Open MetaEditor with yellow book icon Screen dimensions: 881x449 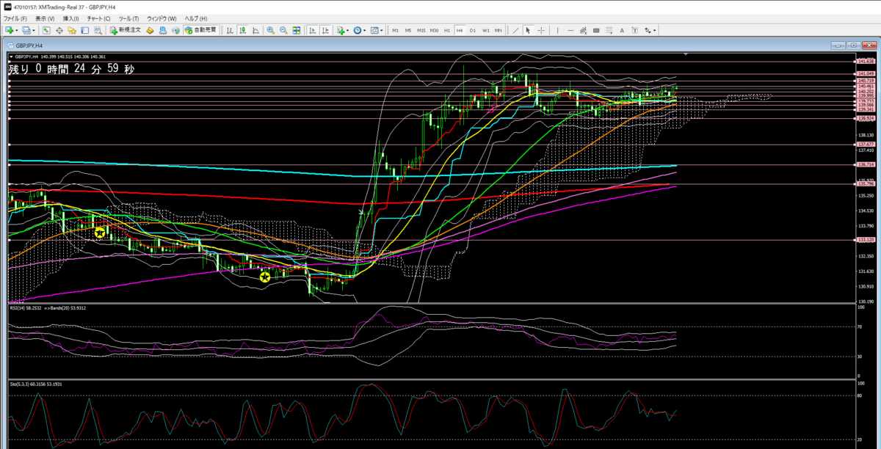click(150, 30)
